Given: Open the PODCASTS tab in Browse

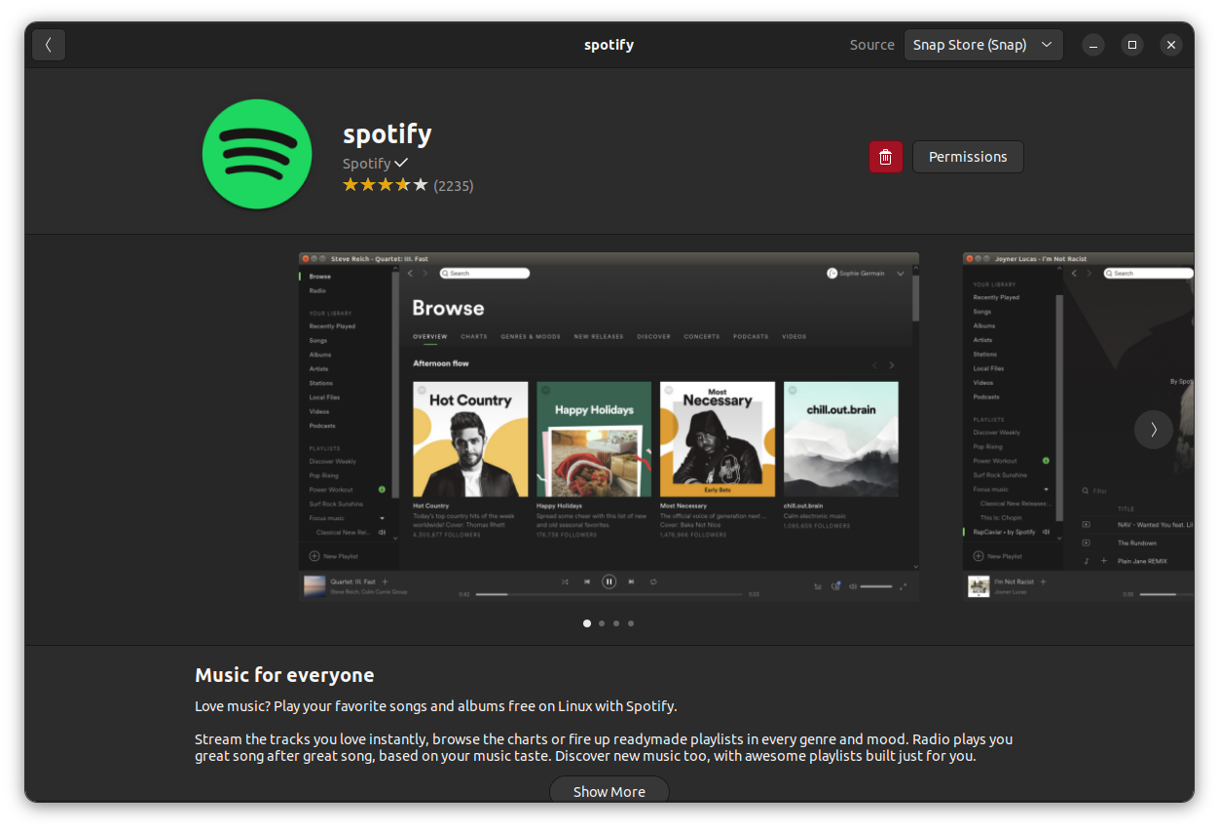Looking at the screenshot, I should click(751, 336).
